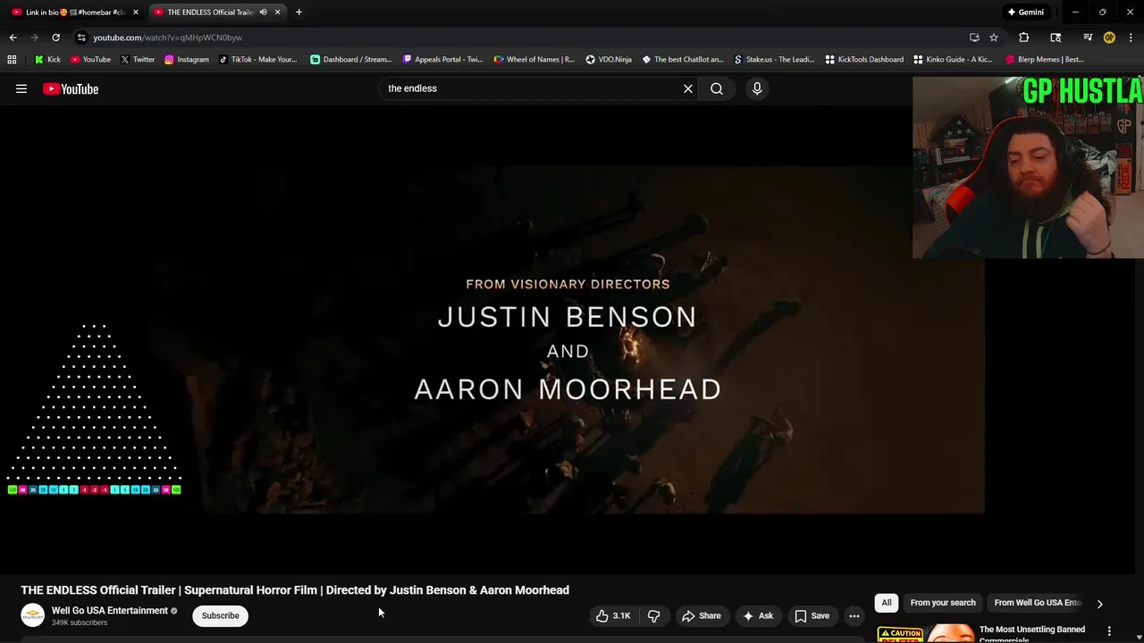Image resolution: width=1144 pixels, height=643 pixels.
Task: Install or cast icon in address bar
Action: 974,38
